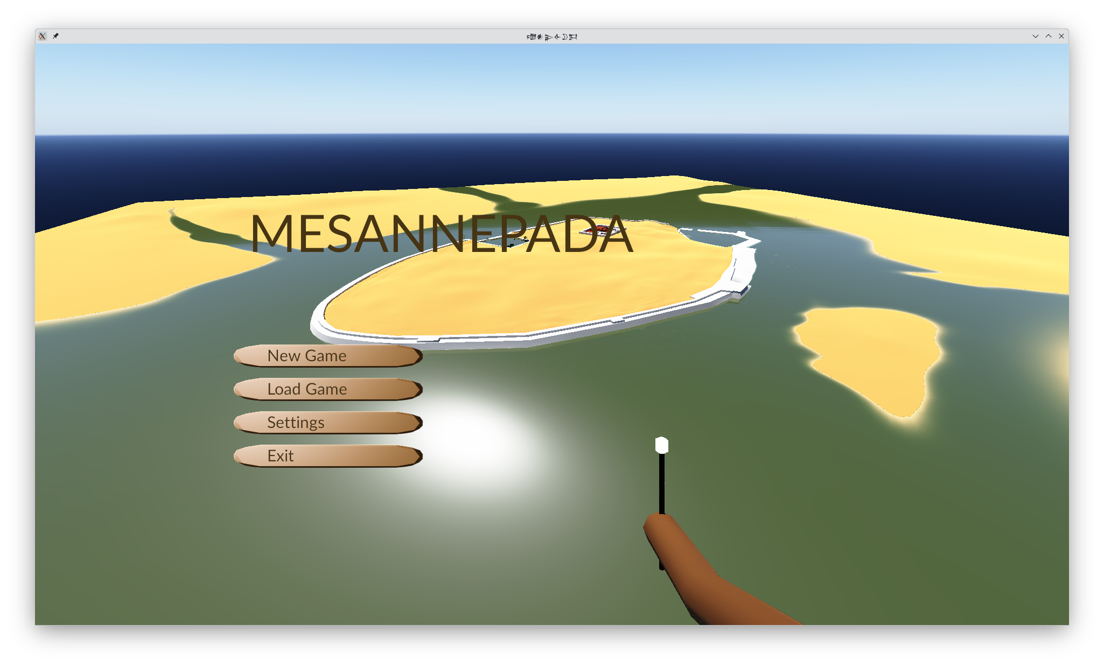Click the X11 window menu icon

coord(43,36)
